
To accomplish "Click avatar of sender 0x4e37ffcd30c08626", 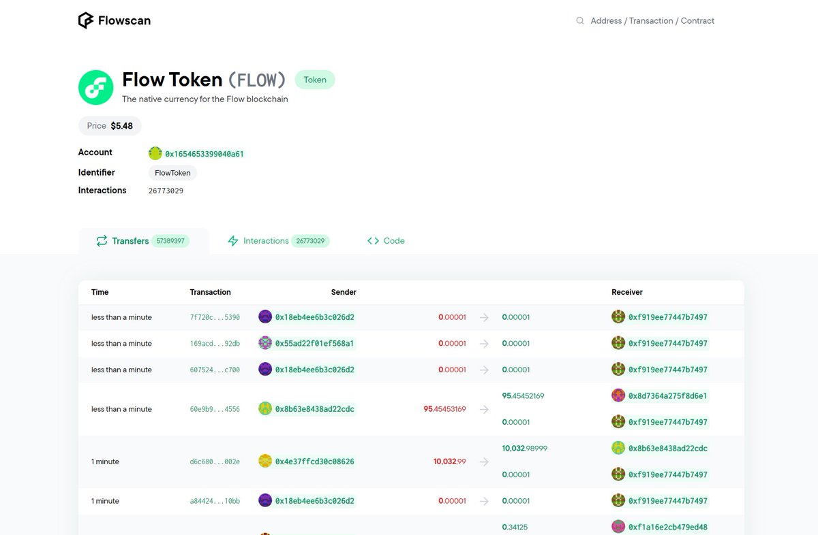I will [265, 461].
